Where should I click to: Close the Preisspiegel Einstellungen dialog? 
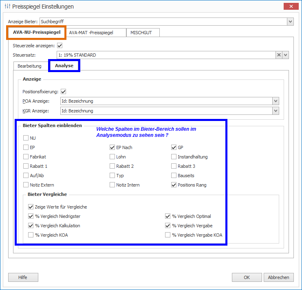(291, 7)
